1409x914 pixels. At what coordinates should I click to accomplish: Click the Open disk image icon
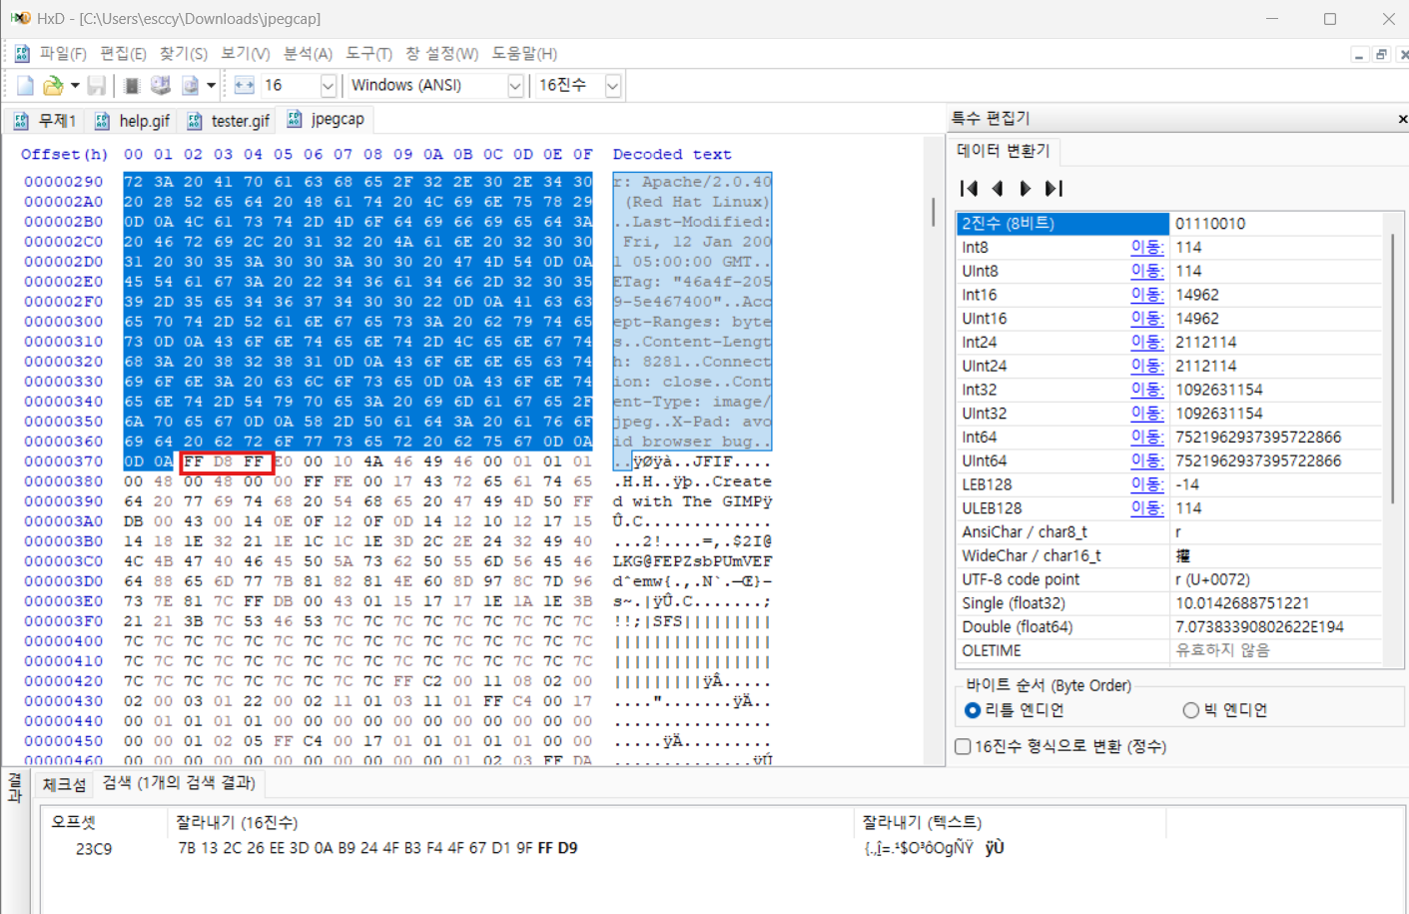190,86
